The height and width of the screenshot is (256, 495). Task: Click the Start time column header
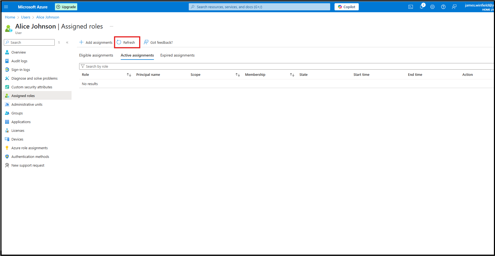coord(361,75)
